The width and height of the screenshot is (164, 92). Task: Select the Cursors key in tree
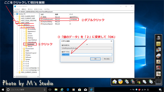tap(30, 36)
